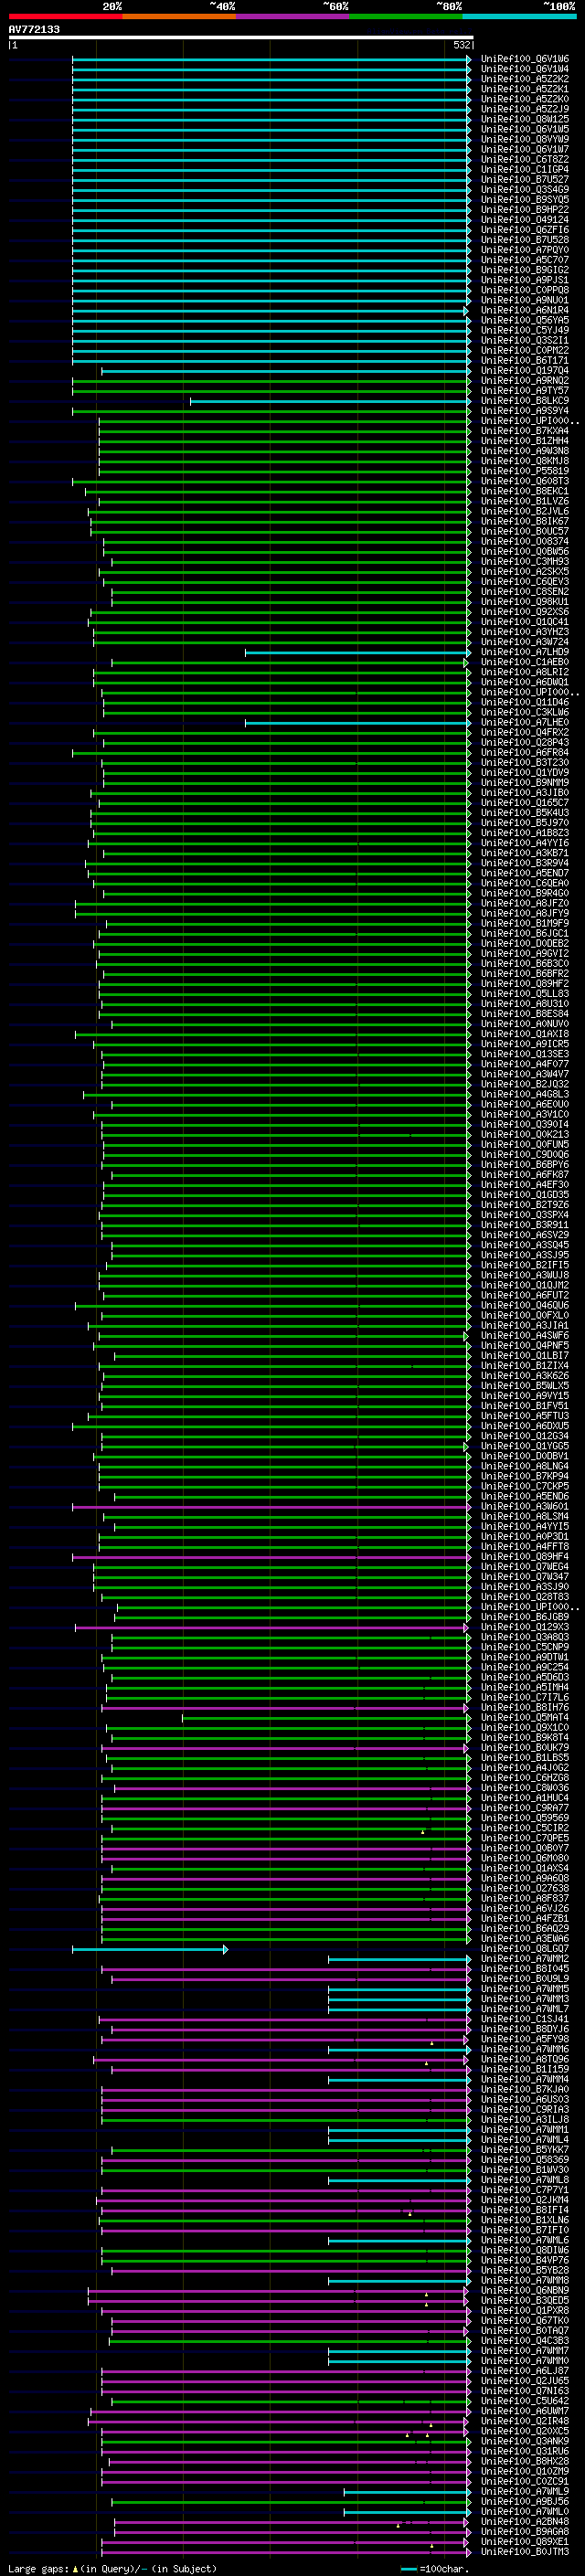Click the purple ~60% identity legend bar
Screen dimensions: 585x2576
click(292, 16)
